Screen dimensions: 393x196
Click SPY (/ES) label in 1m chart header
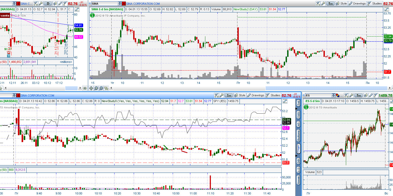click(219, 101)
